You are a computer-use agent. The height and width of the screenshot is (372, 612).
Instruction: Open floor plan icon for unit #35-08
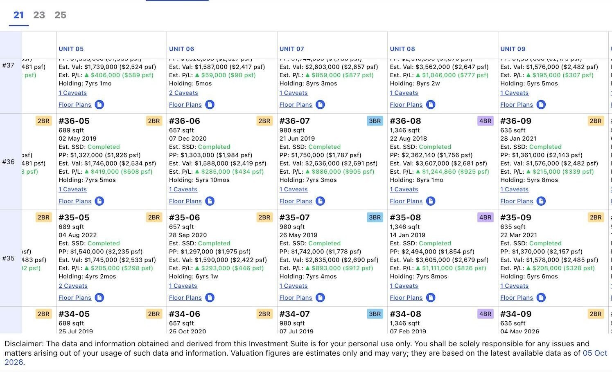431,298
